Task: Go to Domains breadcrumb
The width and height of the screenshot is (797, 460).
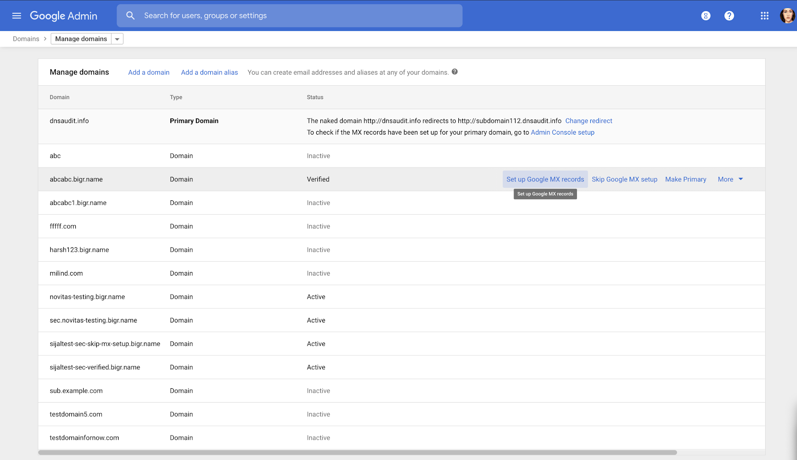Action: (x=26, y=39)
